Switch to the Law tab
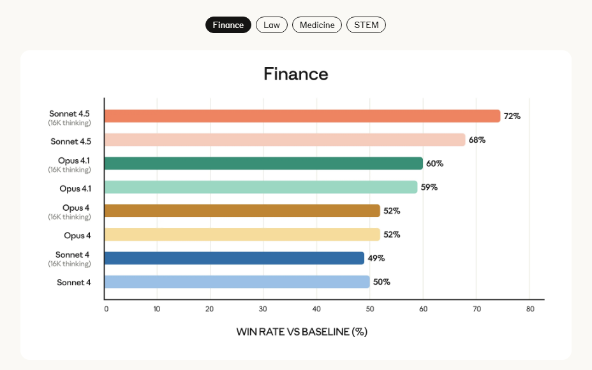 pyautogui.click(x=272, y=25)
